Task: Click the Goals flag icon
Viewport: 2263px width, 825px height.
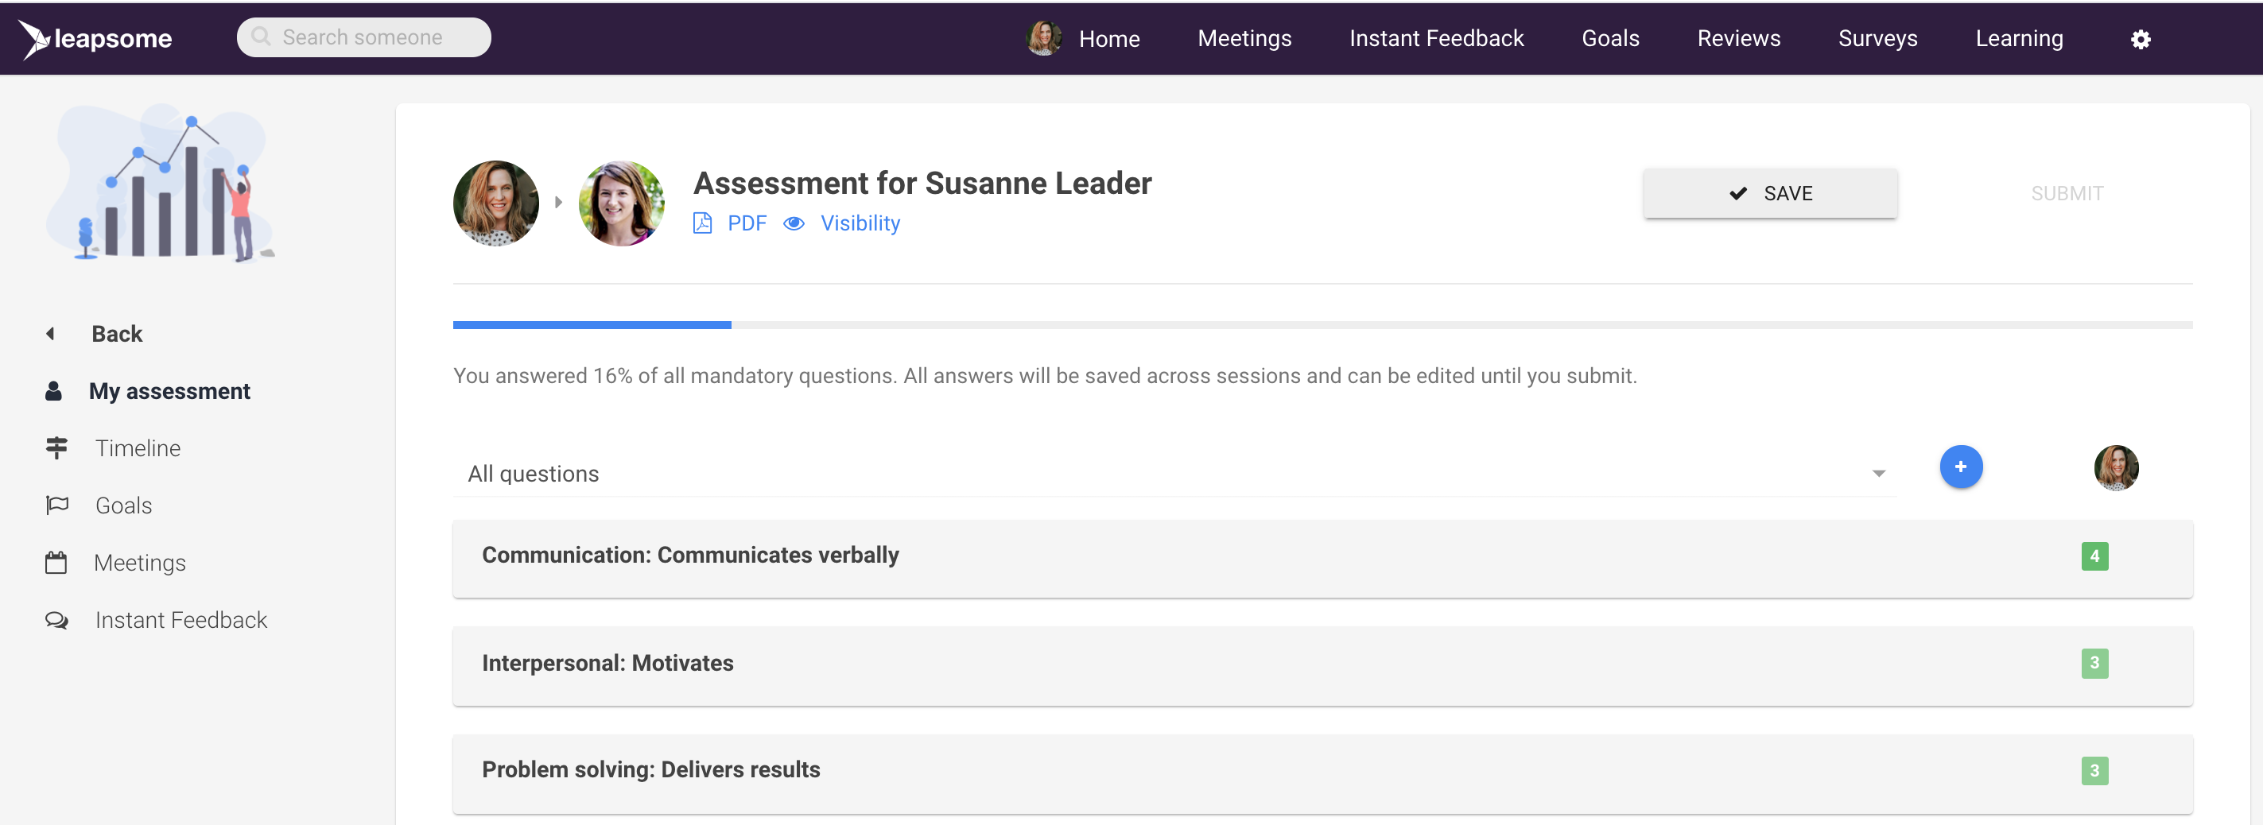Action: 57,505
